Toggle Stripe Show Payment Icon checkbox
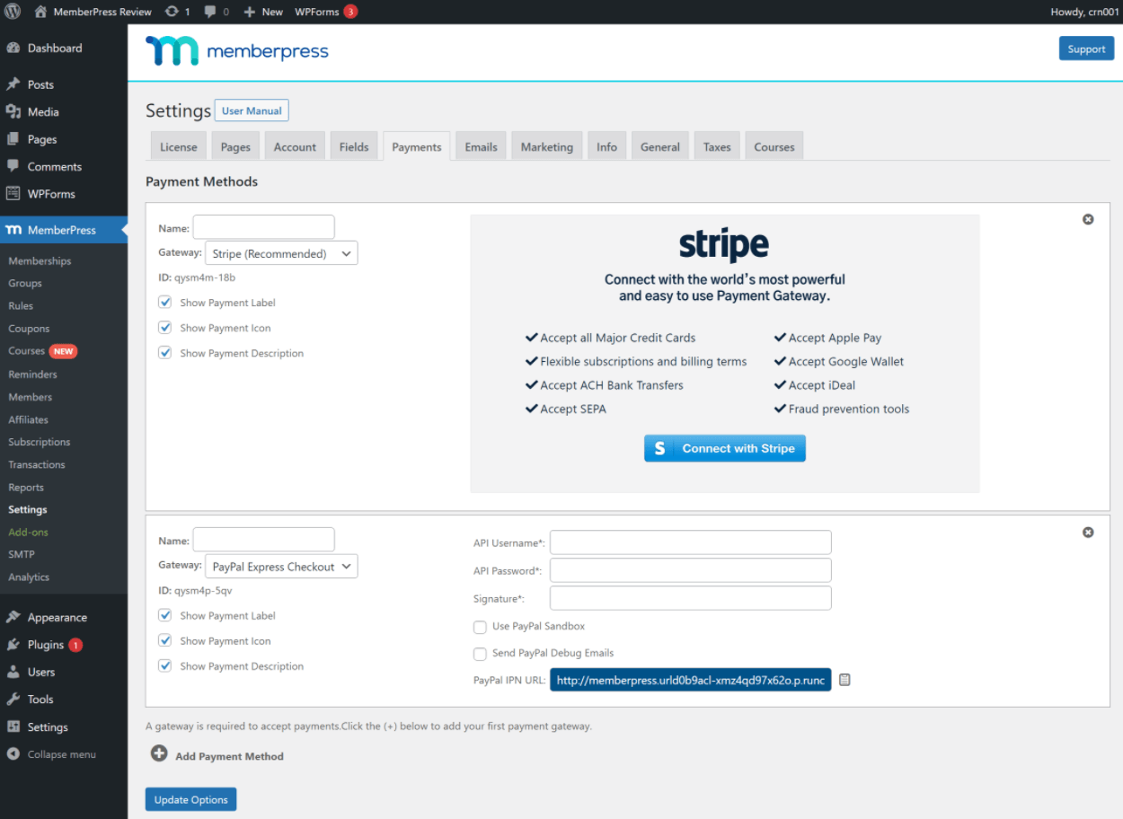The height and width of the screenshot is (819, 1123). pos(165,328)
